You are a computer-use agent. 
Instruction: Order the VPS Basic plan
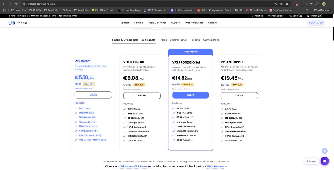click(x=93, y=95)
